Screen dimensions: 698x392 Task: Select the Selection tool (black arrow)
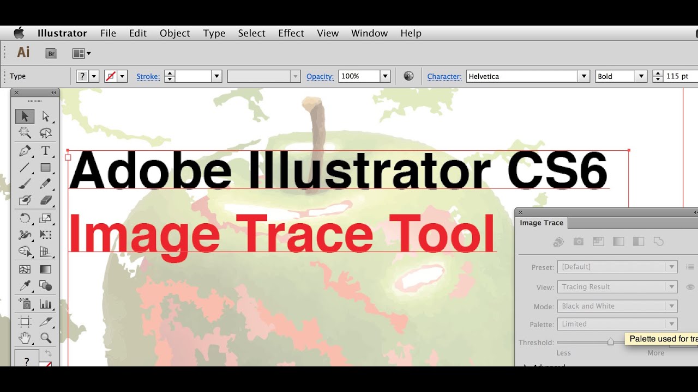pyautogui.click(x=25, y=116)
